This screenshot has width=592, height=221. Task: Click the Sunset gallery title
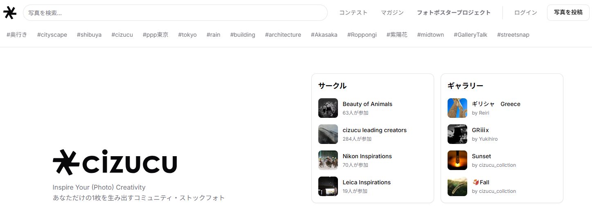[482, 156]
